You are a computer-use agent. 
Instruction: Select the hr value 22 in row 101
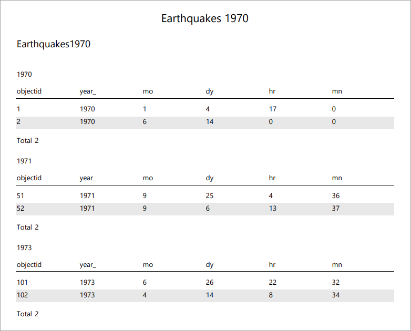[273, 283]
